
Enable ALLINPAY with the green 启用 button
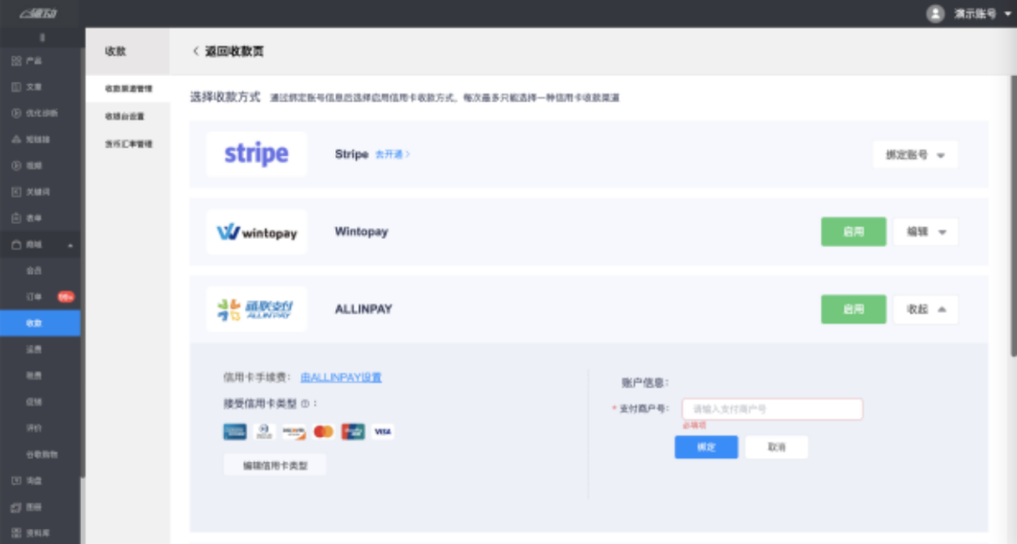coord(853,310)
